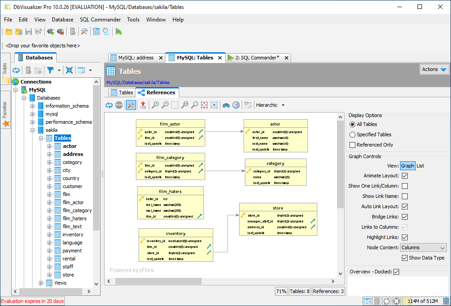Click the binoculars find icon

click(x=226, y=105)
